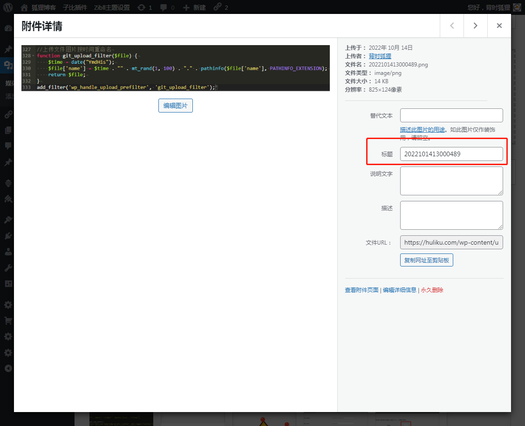
Task: Go to next attachment with right arrow
Action: 475,26
